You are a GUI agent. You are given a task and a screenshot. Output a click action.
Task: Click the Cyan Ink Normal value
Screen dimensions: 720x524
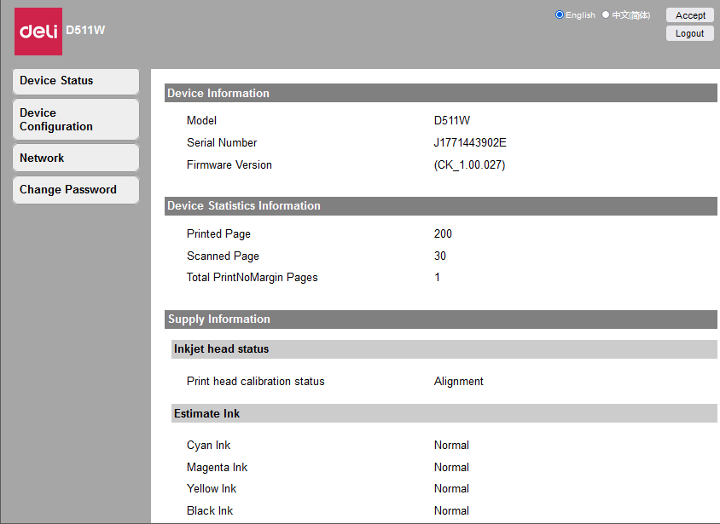pyautogui.click(x=451, y=445)
